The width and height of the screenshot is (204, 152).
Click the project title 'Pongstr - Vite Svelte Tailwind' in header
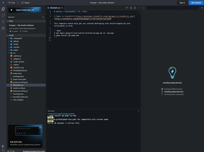point(102,3)
